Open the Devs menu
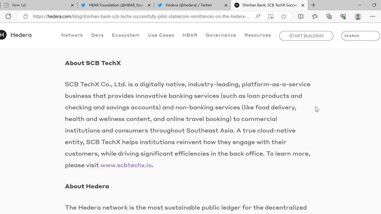This screenshot has width=381, height=214. pos(97,35)
